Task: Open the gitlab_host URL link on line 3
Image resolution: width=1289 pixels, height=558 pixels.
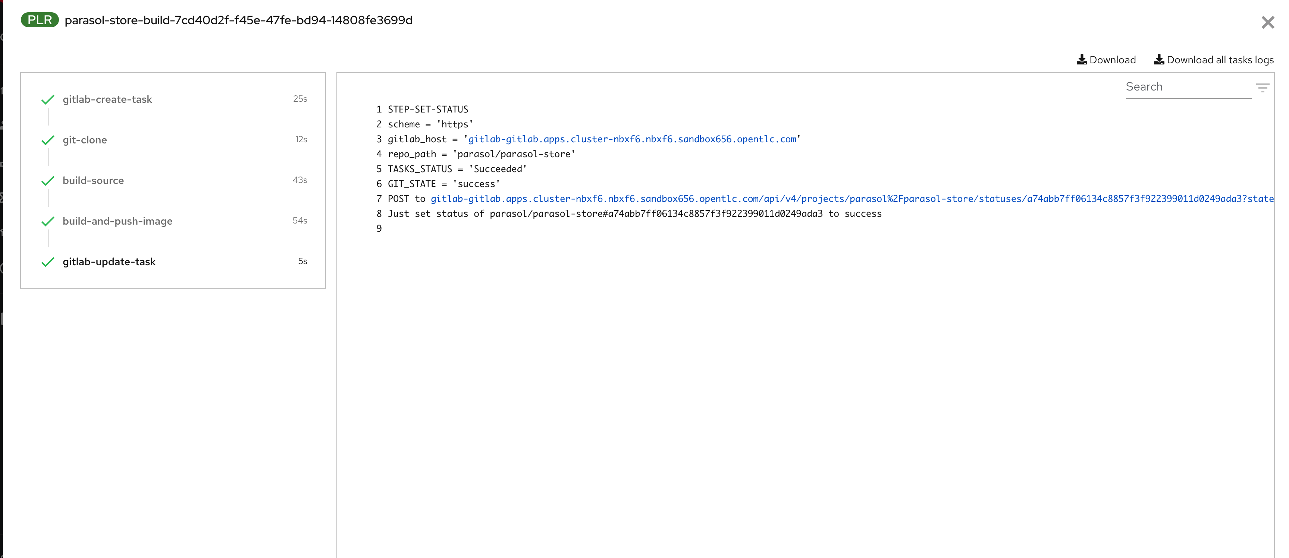Action: (x=632, y=139)
